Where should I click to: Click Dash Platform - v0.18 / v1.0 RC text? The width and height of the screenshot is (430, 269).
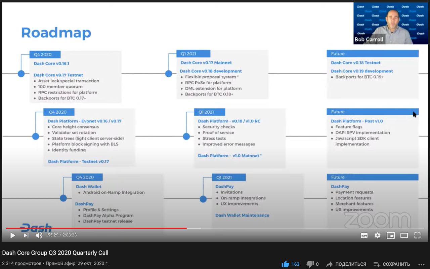pos(229,121)
